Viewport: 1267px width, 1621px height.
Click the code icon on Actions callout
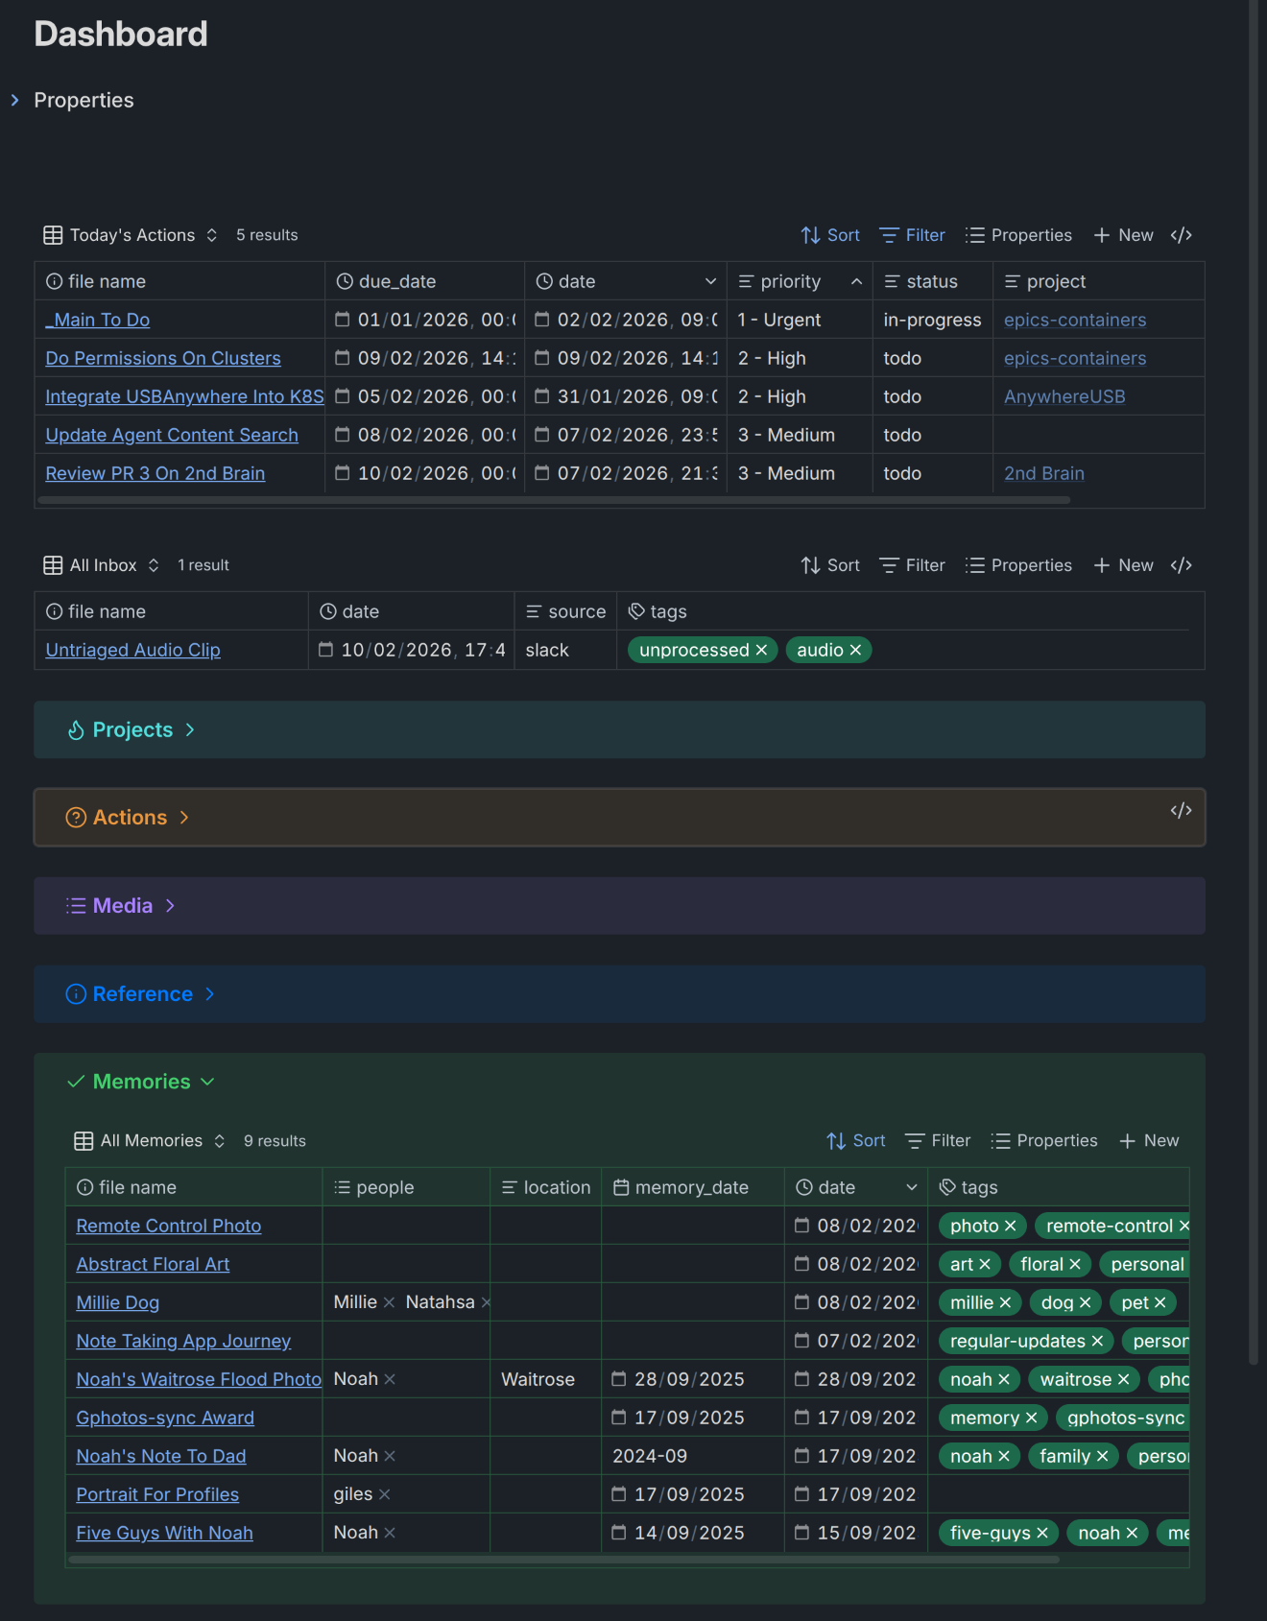[1182, 811]
